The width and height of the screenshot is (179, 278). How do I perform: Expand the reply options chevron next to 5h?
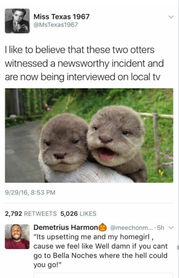pyautogui.click(x=171, y=227)
